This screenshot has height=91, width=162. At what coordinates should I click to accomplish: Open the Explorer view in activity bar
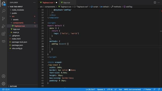[3, 4]
